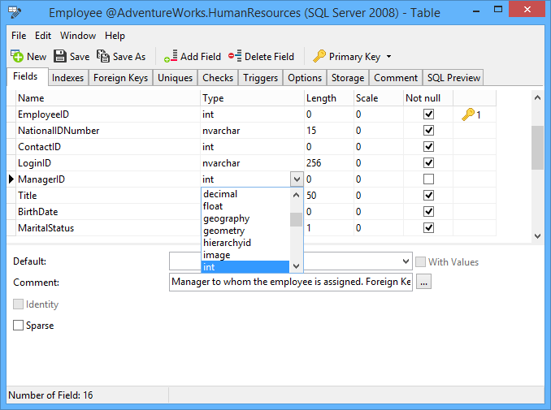Viewport: 551px width, 410px height.
Task: Toggle Not null for BirthDate
Action: pos(428,212)
